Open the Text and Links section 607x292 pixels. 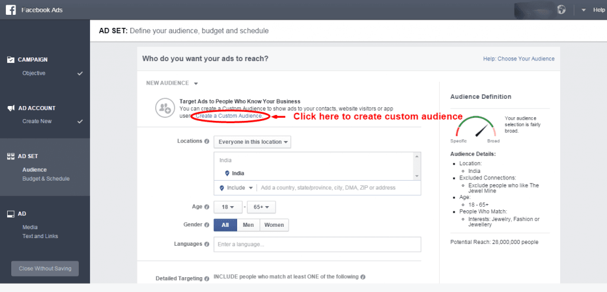pos(40,236)
